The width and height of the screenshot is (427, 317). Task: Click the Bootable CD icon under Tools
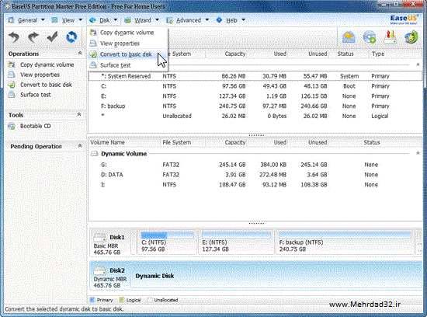point(12,126)
